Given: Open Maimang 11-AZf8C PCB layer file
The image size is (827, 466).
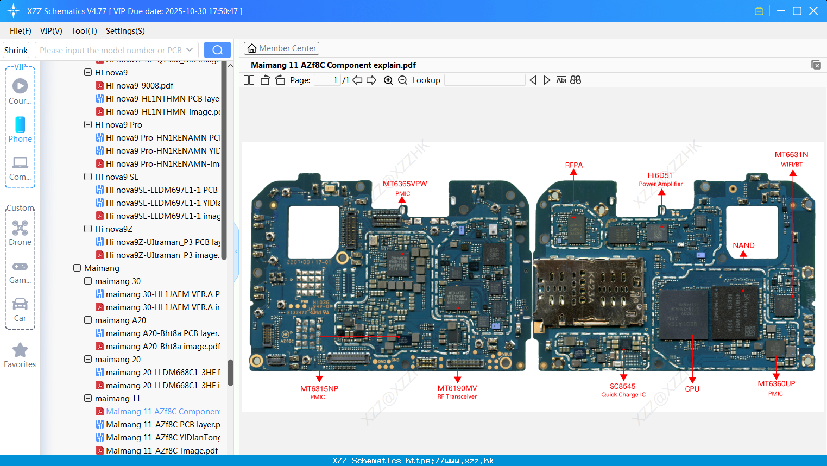Looking at the screenshot, I should click(x=158, y=424).
